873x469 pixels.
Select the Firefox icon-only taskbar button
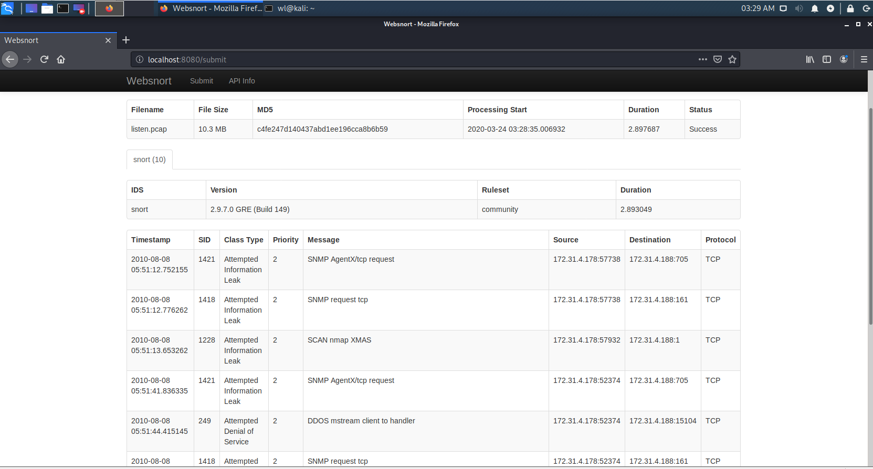pyautogui.click(x=109, y=8)
